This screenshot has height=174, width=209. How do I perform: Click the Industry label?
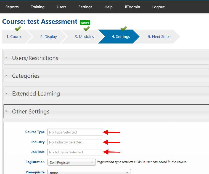click(38, 142)
